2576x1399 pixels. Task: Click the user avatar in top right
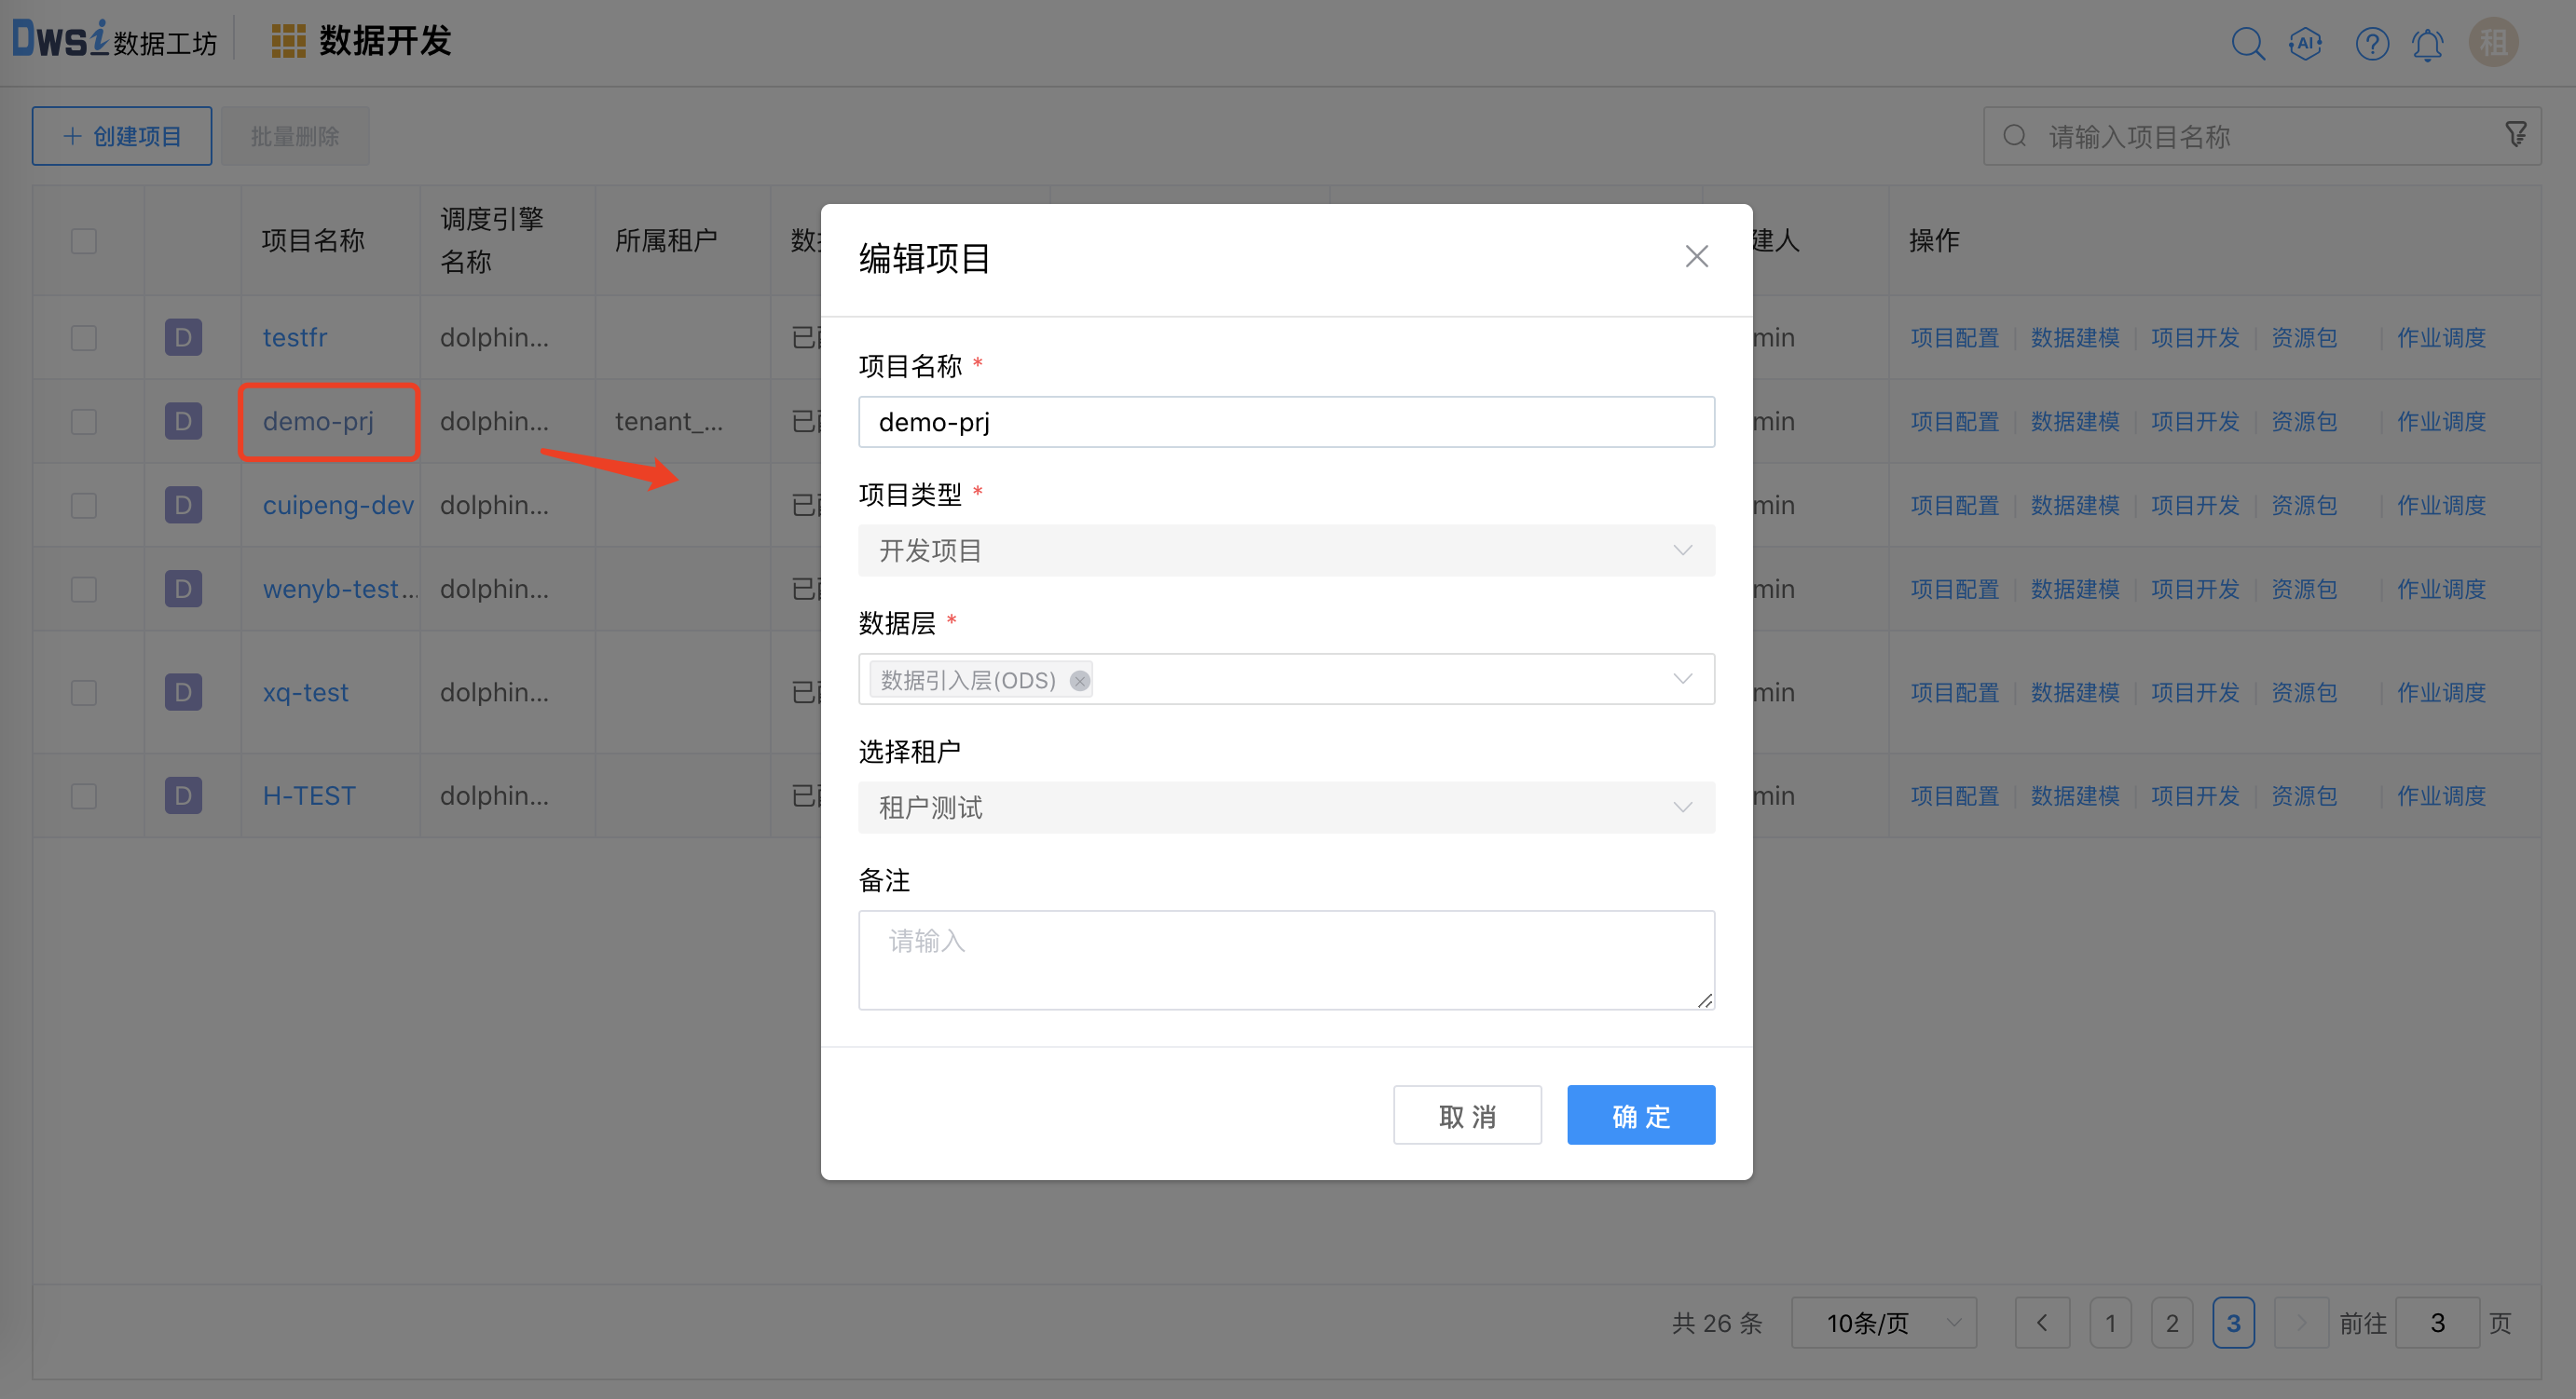2493,43
